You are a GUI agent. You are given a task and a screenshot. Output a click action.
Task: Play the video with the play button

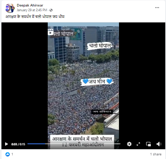[x=7, y=144]
